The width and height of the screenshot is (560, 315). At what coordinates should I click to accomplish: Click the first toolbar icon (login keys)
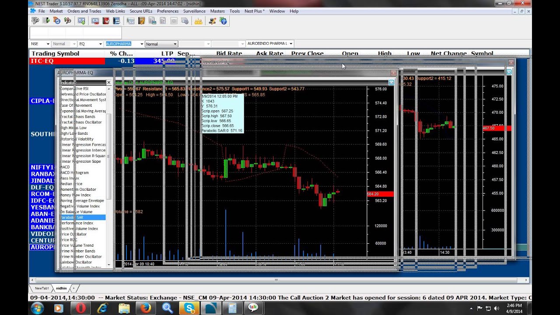coord(35,21)
